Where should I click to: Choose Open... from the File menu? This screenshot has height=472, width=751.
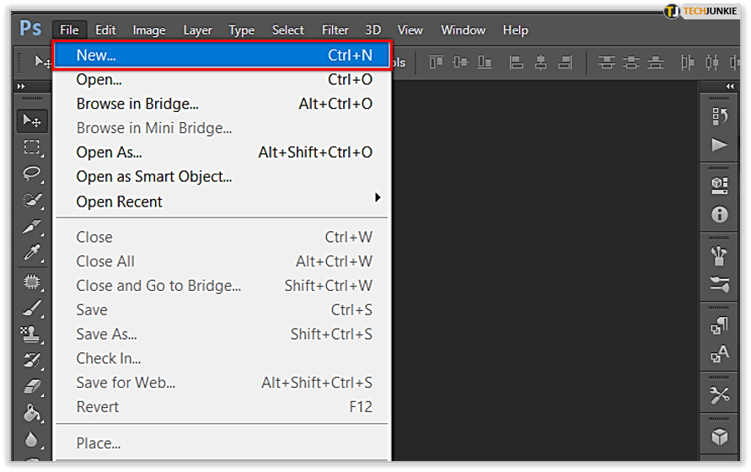(x=223, y=79)
